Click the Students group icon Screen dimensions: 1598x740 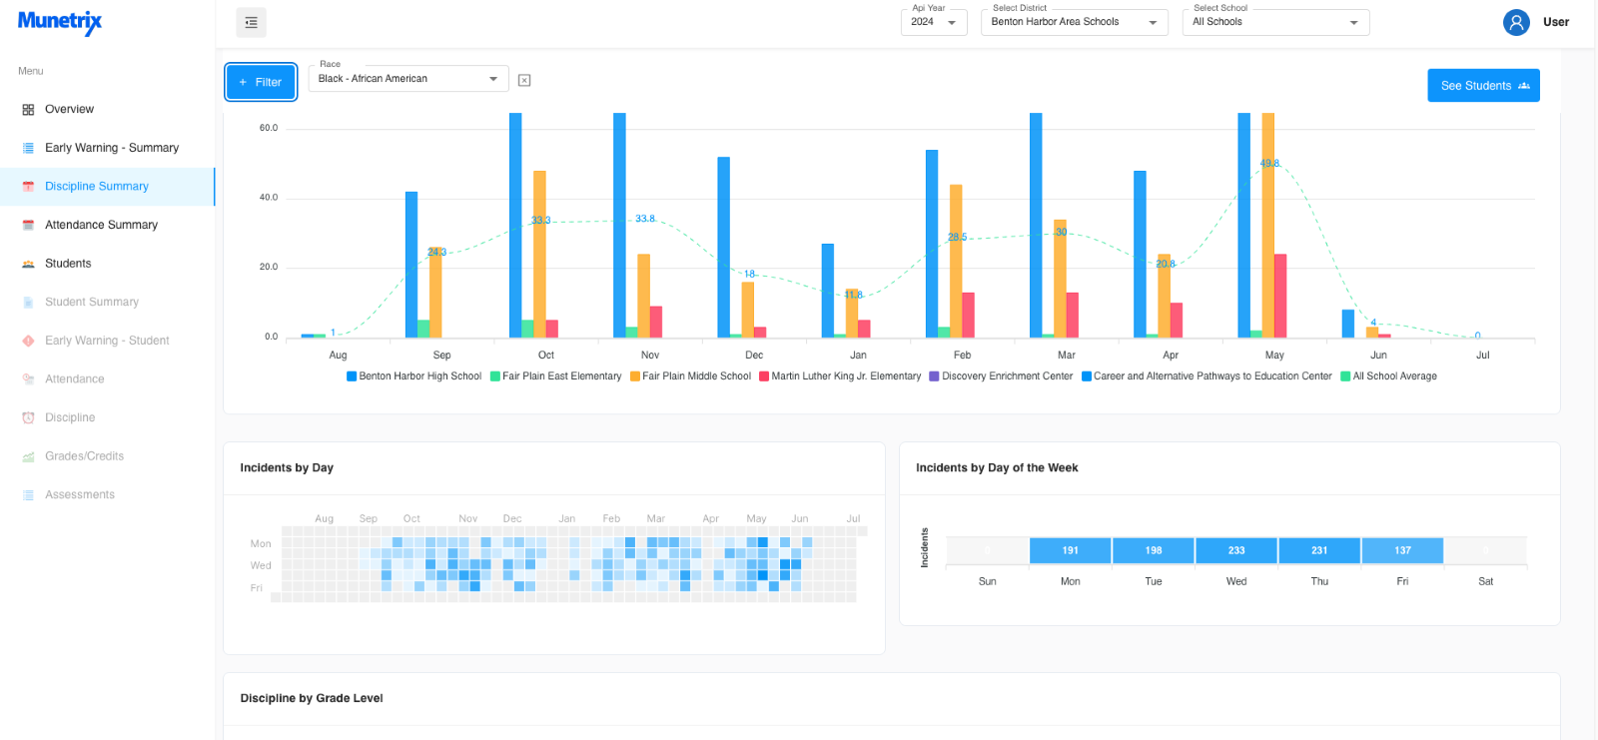tap(28, 264)
